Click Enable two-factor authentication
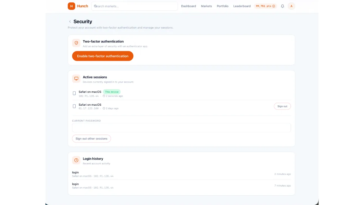The width and height of the screenshot is (364, 205). [x=103, y=56]
